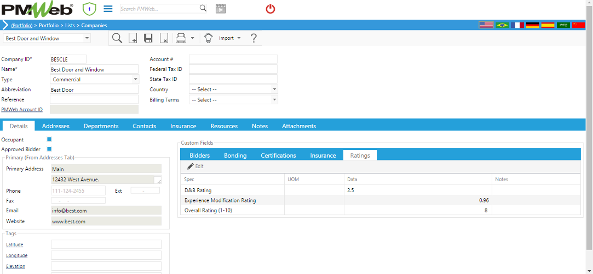
Task: Expand the Import dropdown
Action: tap(230, 38)
